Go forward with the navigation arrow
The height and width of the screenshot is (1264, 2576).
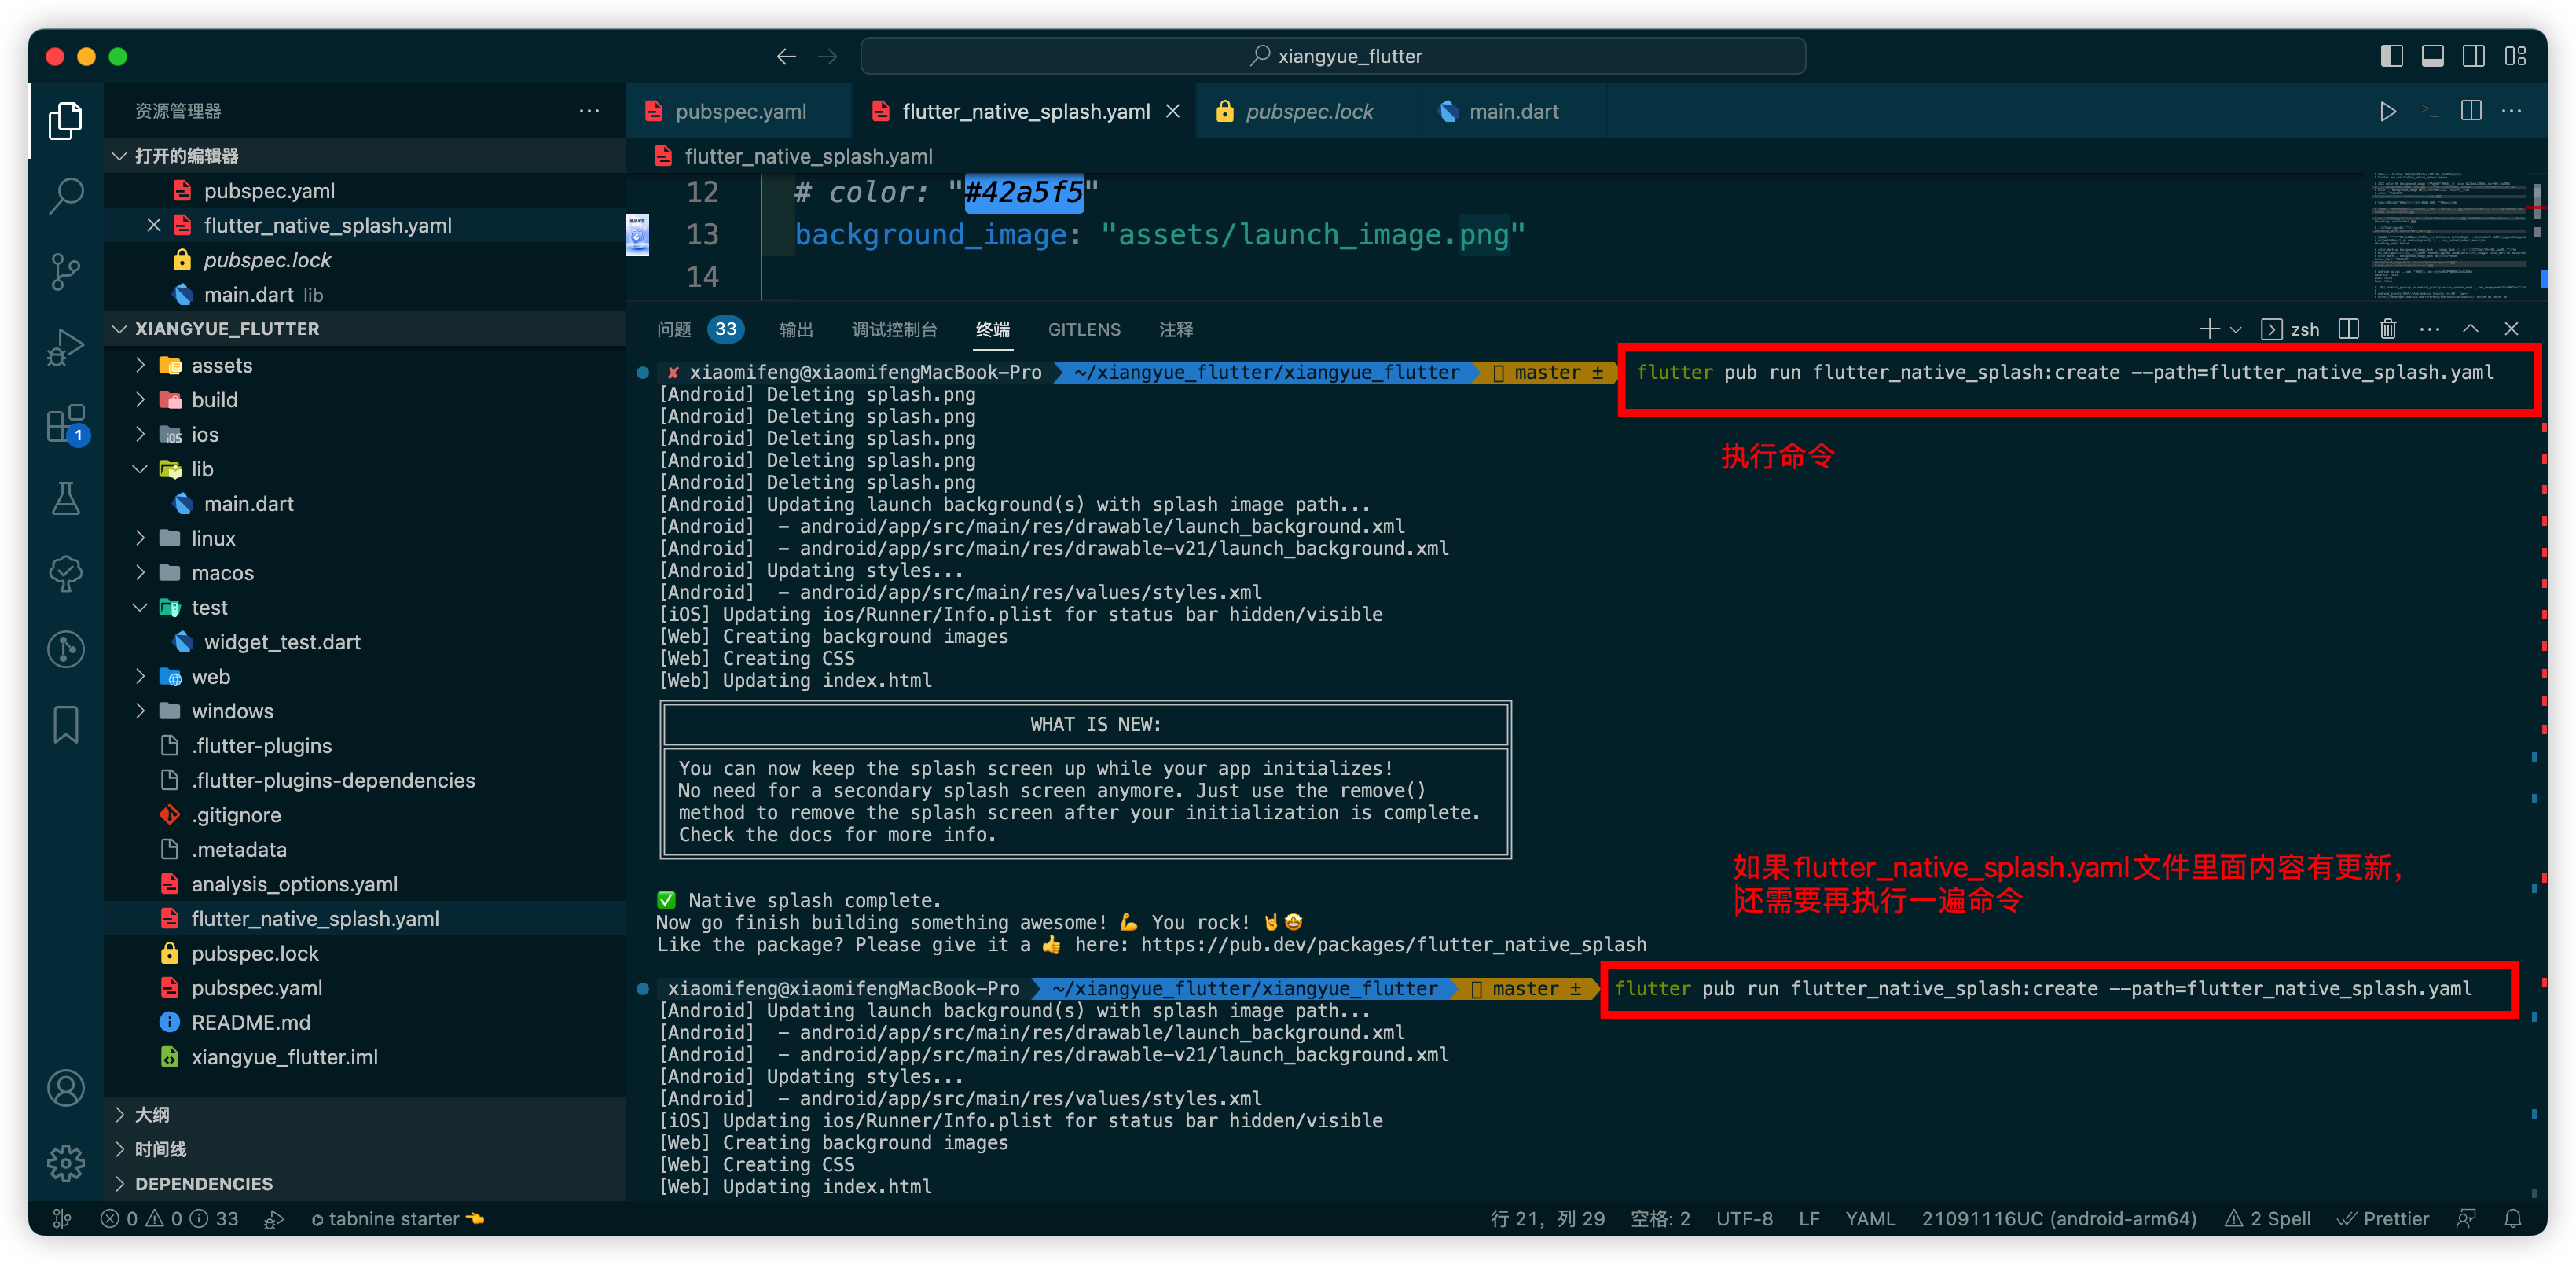[x=827, y=56]
